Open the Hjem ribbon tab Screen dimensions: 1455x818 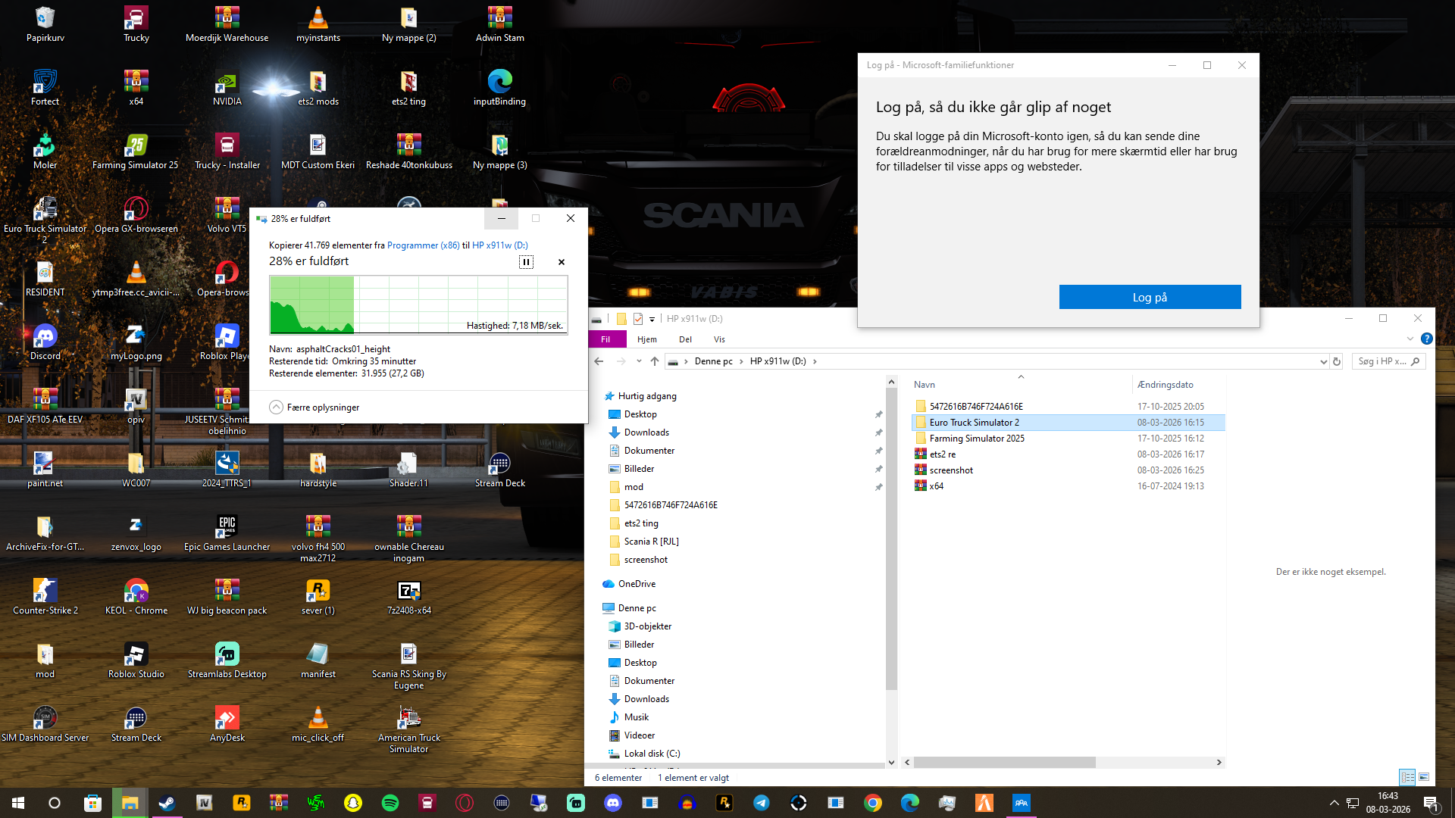point(646,339)
